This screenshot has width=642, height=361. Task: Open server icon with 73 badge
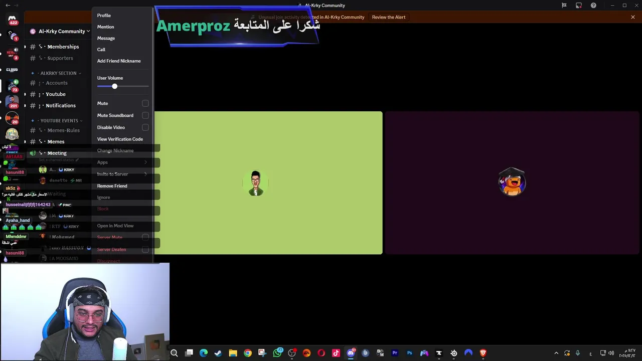click(12, 86)
